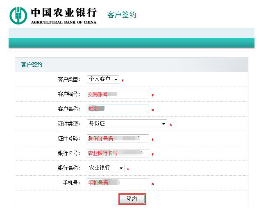Viewport: 259px width, 220px height.
Task: Click the 客户类型: label
Action: coord(69,79)
